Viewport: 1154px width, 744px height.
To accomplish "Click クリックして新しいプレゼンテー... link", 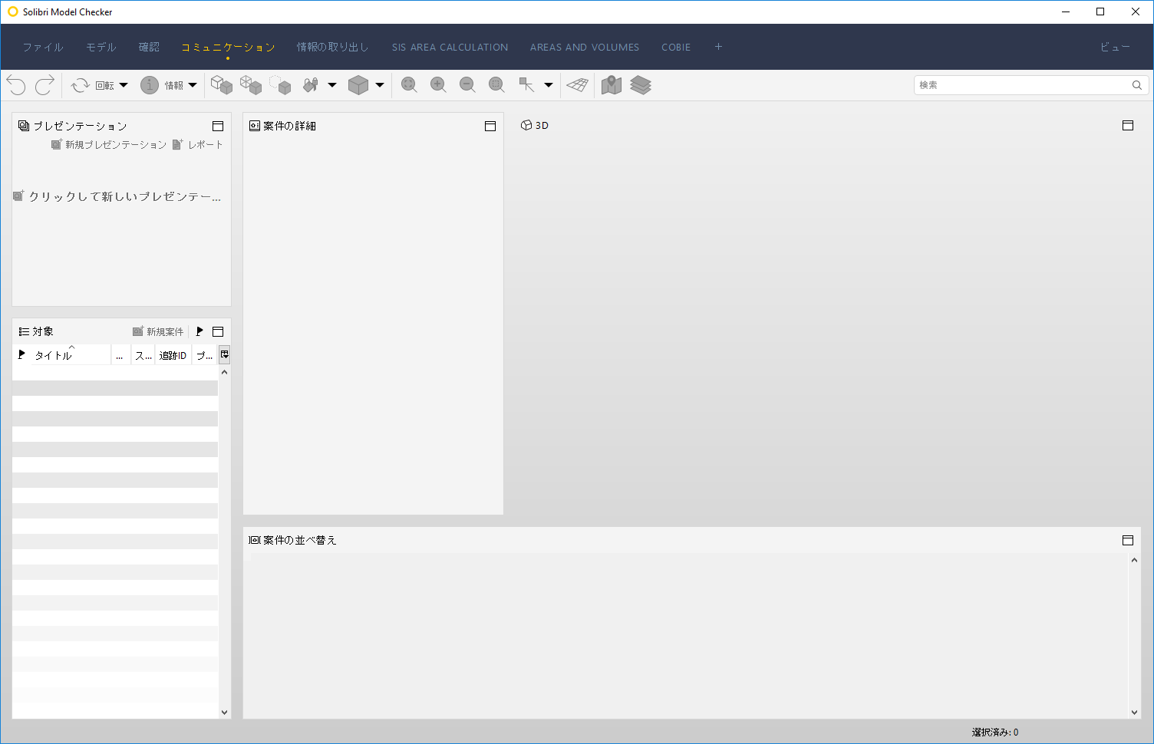I will 117,196.
